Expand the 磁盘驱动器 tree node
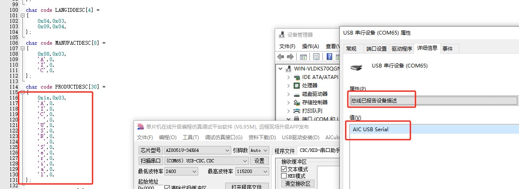Screen dimensions: 519x189 289,94
